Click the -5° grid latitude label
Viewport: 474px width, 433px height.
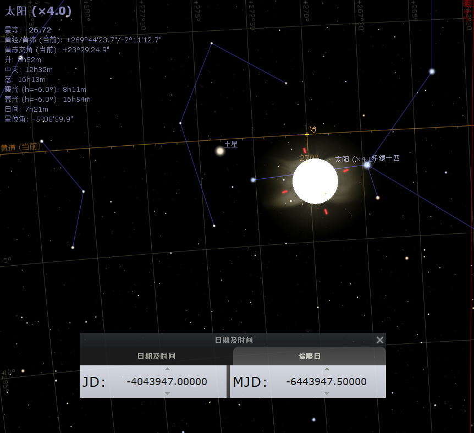7,260
